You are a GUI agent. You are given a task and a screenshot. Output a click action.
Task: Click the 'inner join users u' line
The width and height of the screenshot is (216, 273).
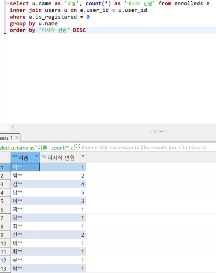click(x=78, y=10)
